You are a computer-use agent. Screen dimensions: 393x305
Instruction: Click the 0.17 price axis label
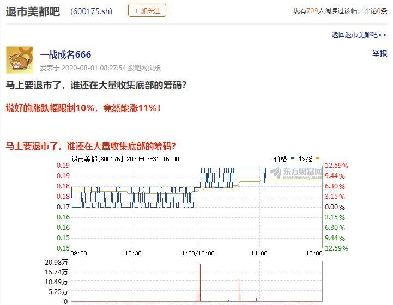63,207
